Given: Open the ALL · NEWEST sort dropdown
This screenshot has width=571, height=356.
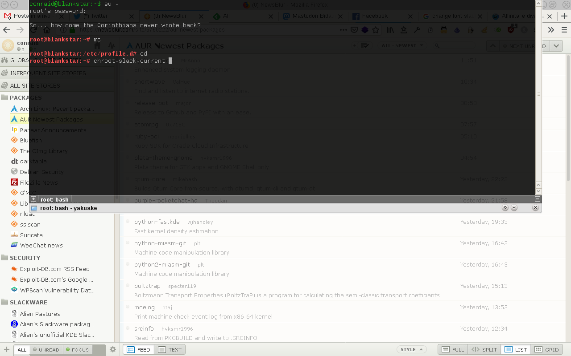Looking at the screenshot, I should coord(402,45).
